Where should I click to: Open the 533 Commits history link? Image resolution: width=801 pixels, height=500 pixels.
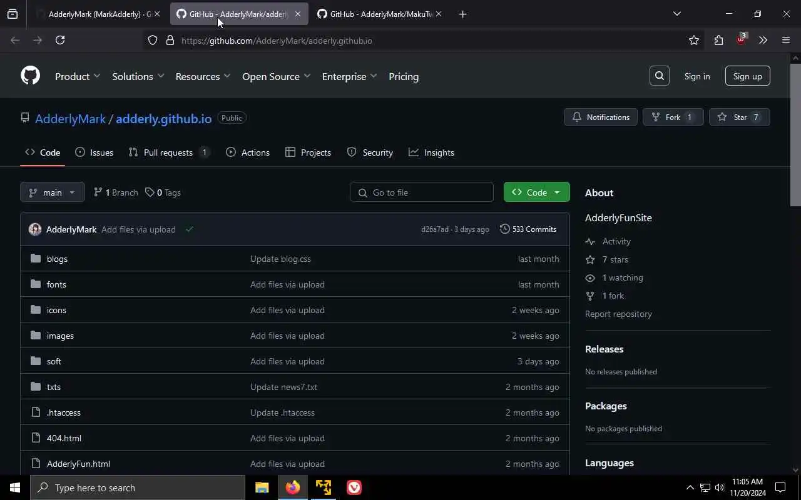528,229
